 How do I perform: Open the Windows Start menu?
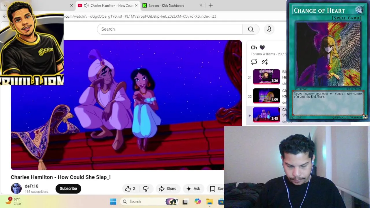(113, 202)
